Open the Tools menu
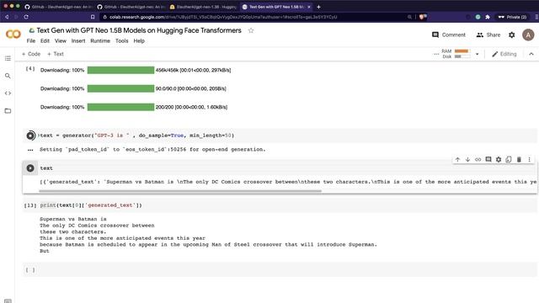This screenshot has width=539, height=303. click(x=121, y=41)
